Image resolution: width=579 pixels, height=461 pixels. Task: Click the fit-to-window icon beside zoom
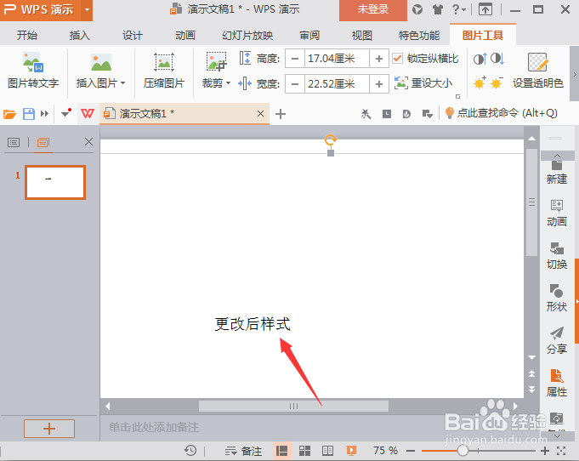(561, 451)
